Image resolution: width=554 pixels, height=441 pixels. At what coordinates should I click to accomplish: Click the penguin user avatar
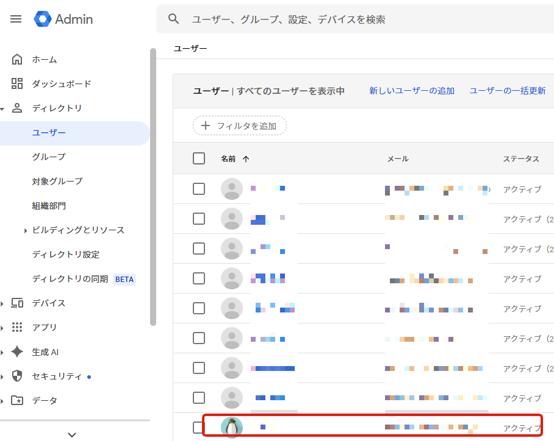(232, 428)
